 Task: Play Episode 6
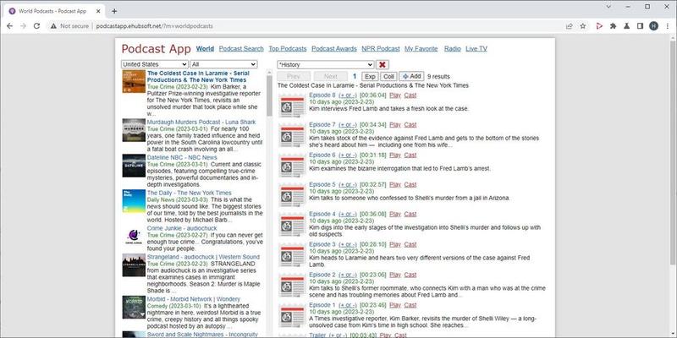coord(395,155)
